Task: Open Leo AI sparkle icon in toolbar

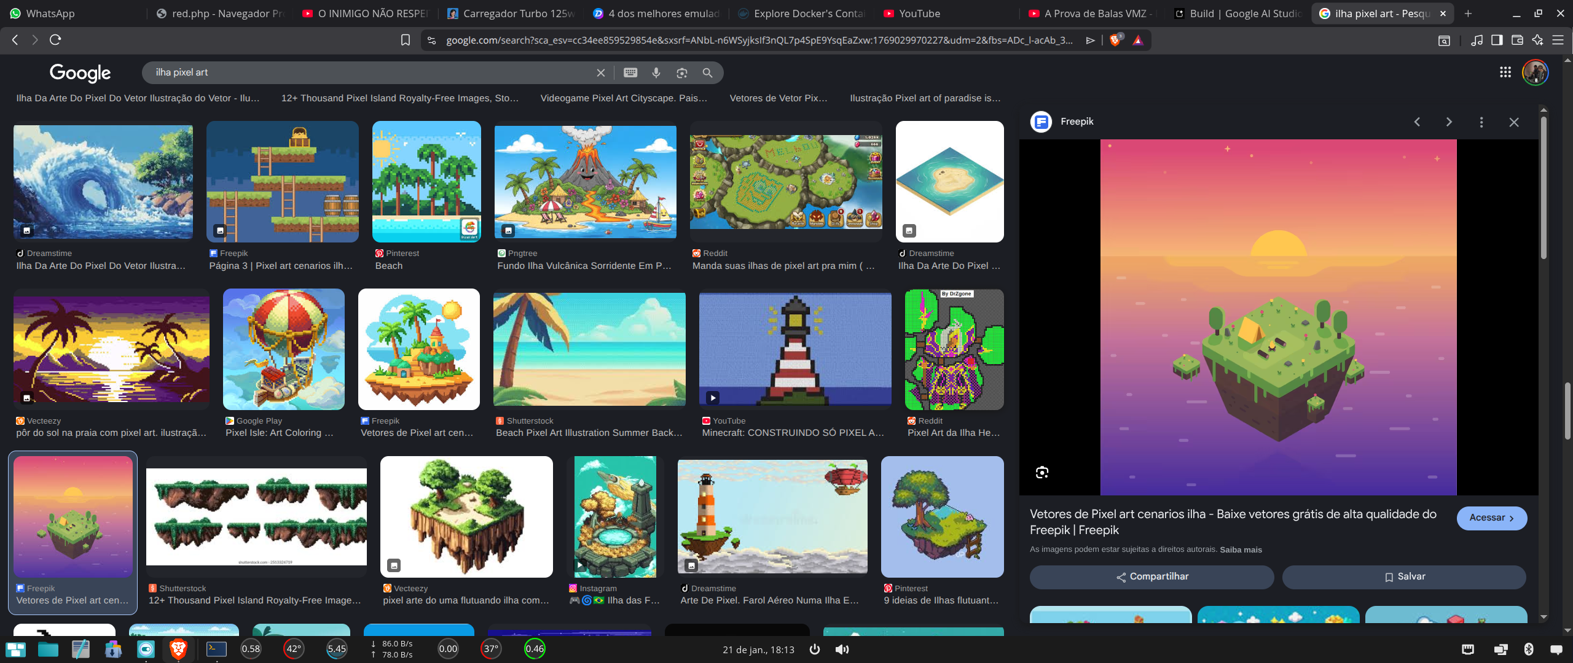Action: click(x=1538, y=40)
